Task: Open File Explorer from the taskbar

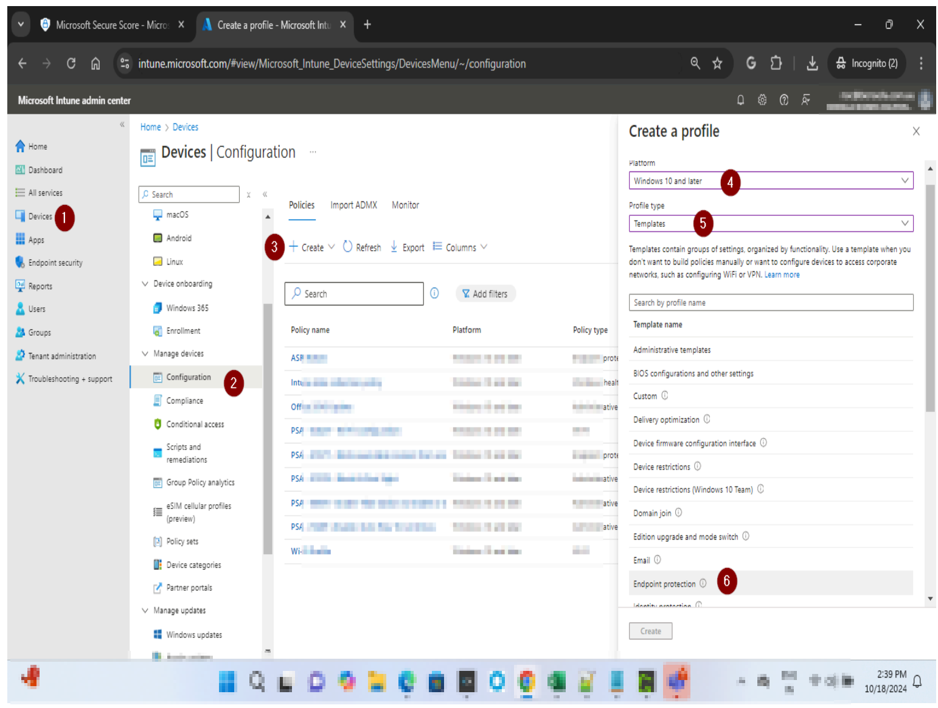Action: 377,682
